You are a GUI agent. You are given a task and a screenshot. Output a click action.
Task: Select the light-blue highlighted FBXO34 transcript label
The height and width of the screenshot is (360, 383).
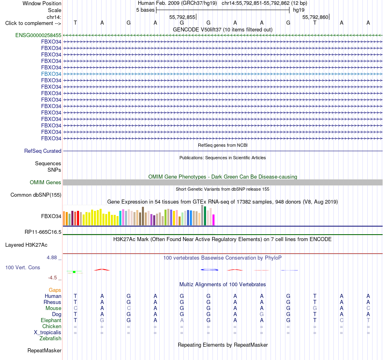pos(51,74)
